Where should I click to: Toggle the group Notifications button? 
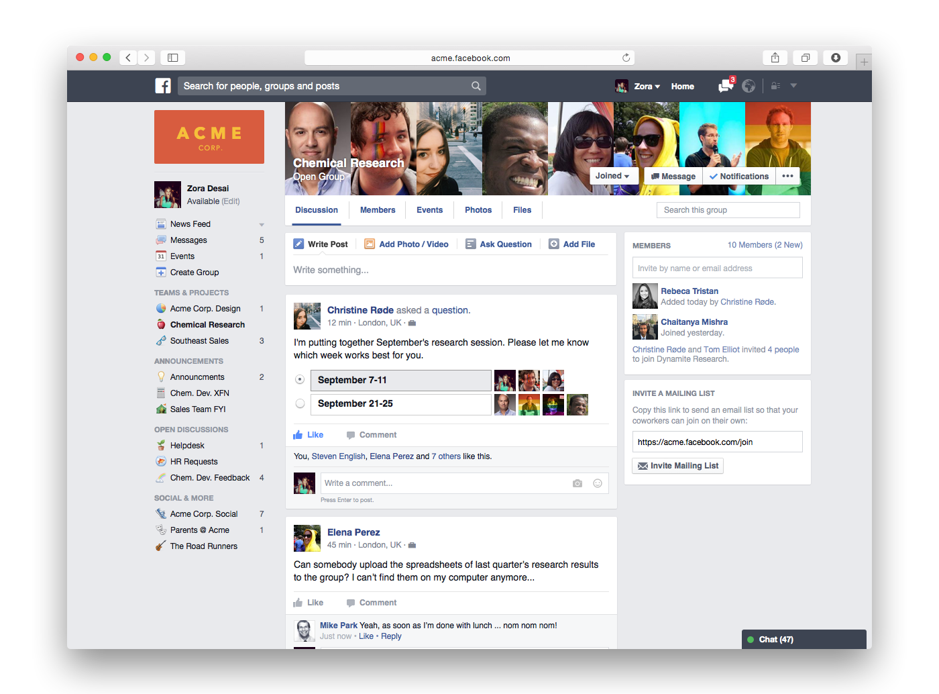click(x=739, y=177)
